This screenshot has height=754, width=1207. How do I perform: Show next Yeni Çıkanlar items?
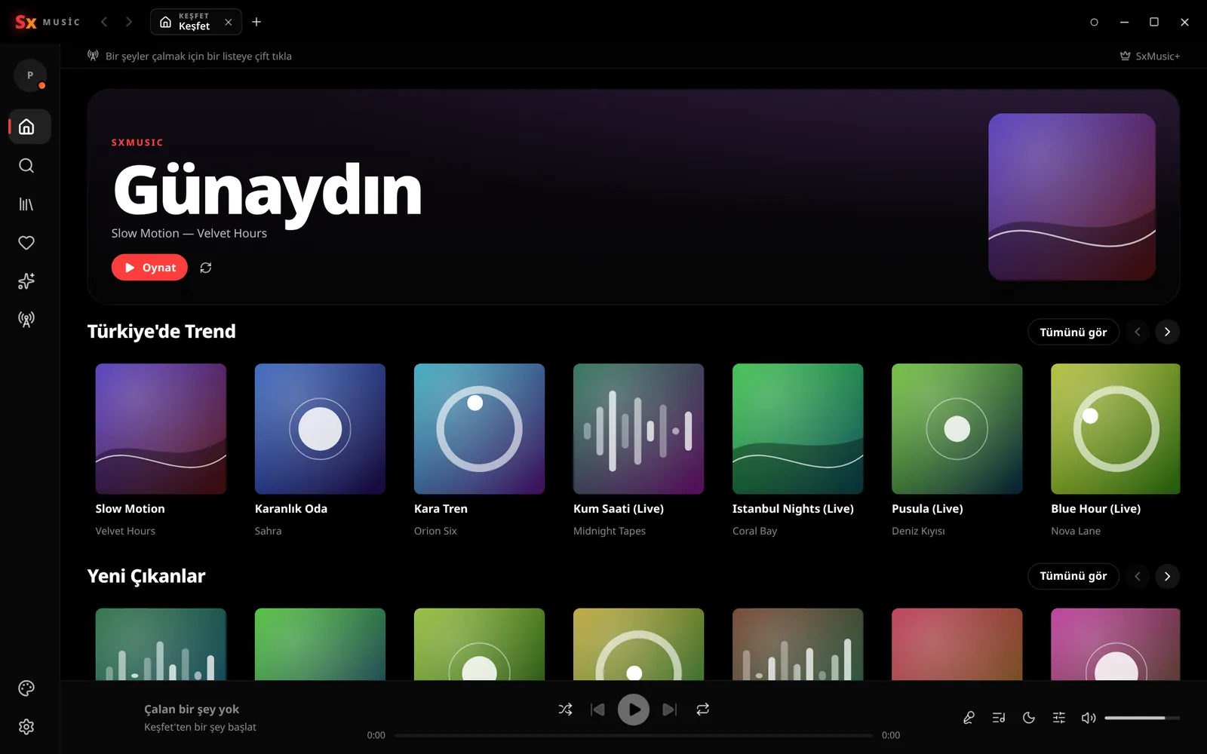pos(1167,576)
